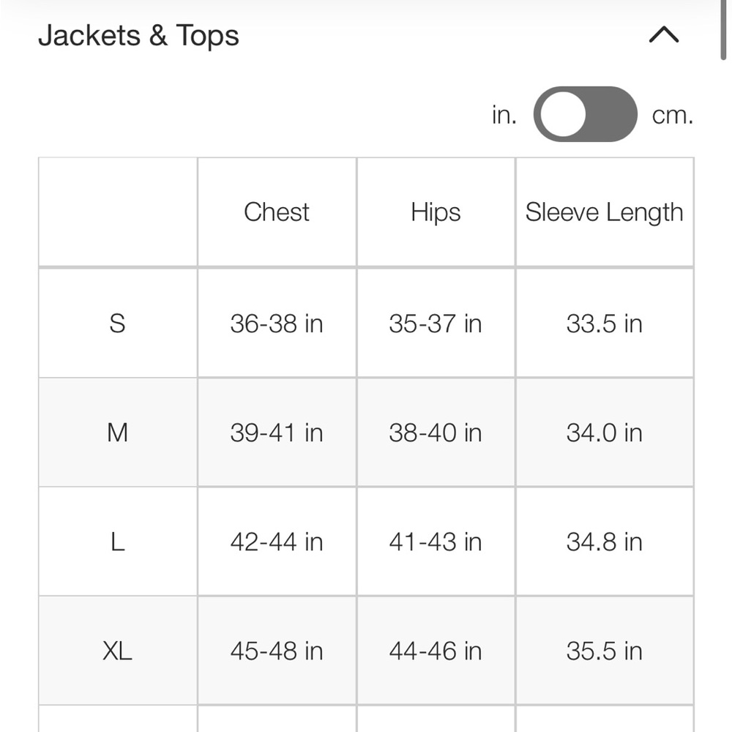Click the page scrollbar on right edge
The height and width of the screenshot is (732, 732).
(x=723, y=29)
